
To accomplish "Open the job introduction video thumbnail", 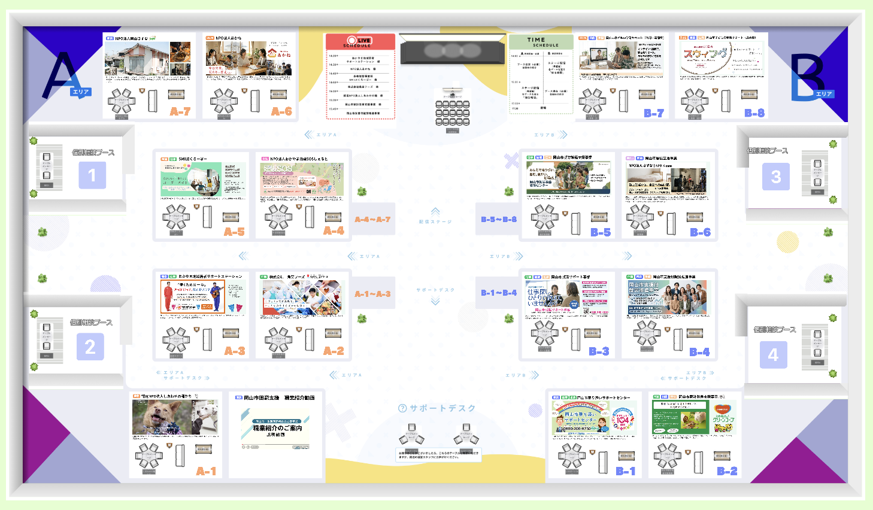I will (x=275, y=428).
